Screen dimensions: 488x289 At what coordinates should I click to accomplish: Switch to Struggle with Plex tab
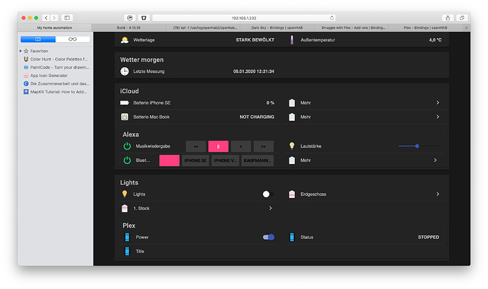352,28
